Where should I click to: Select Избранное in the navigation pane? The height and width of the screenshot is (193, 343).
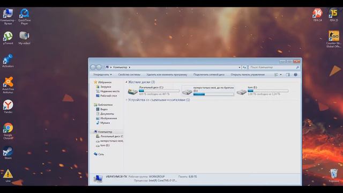pos(105,82)
